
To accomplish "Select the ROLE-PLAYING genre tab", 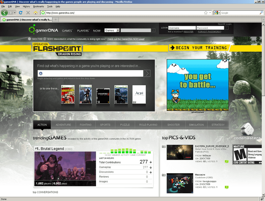I will coord(148,125).
